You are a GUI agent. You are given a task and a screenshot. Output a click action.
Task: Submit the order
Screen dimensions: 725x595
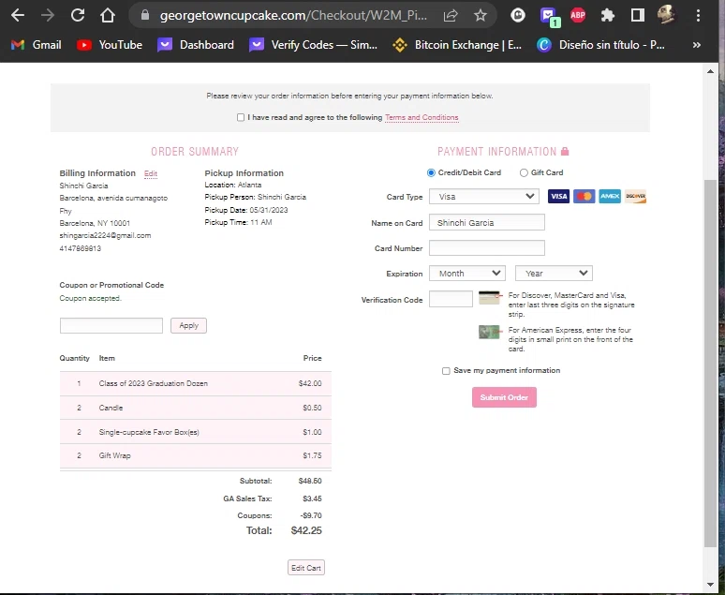click(x=504, y=397)
